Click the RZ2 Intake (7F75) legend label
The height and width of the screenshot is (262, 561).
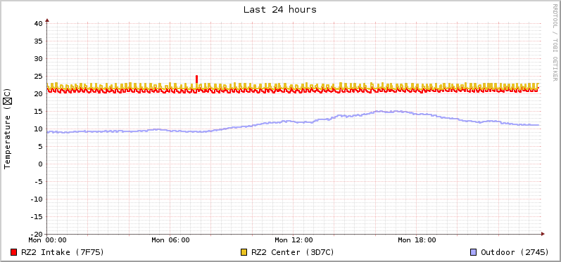(x=62, y=252)
